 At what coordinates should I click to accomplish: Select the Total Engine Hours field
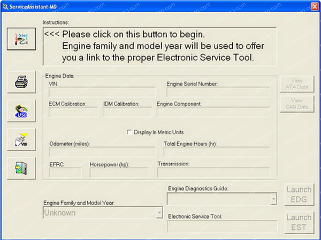[216, 152]
